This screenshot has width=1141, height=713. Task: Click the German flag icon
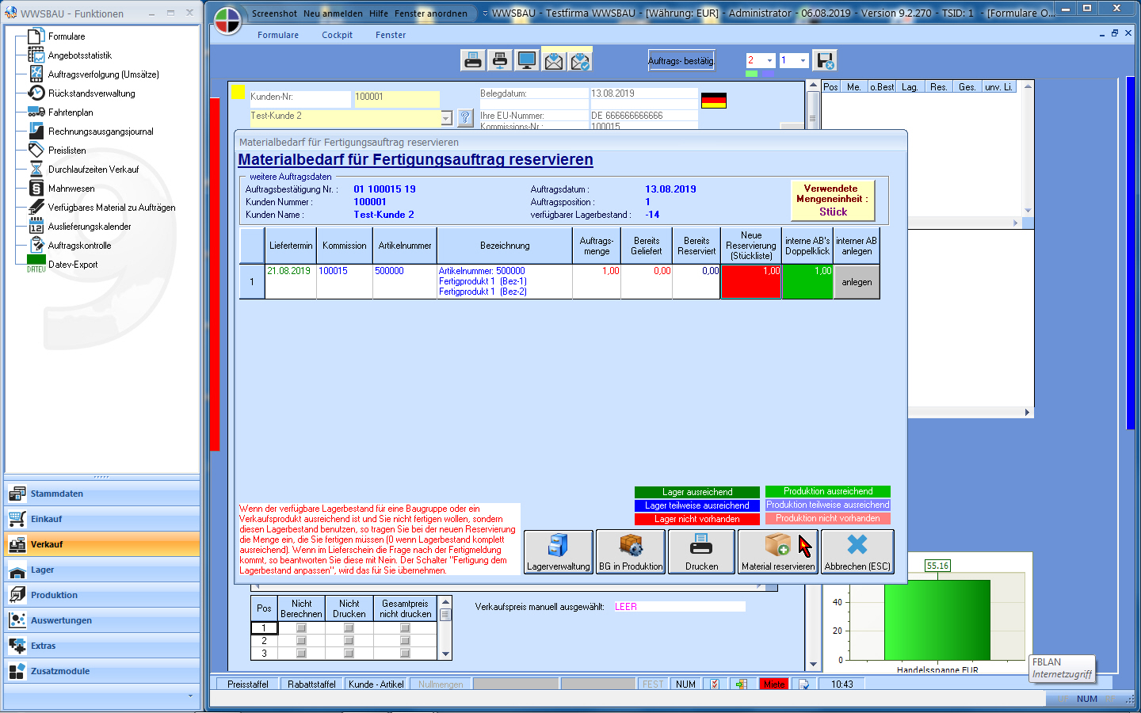tap(713, 101)
